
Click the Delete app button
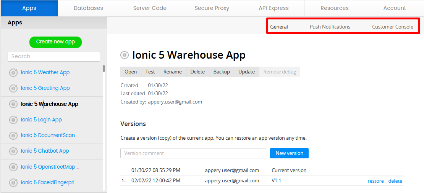197,72
